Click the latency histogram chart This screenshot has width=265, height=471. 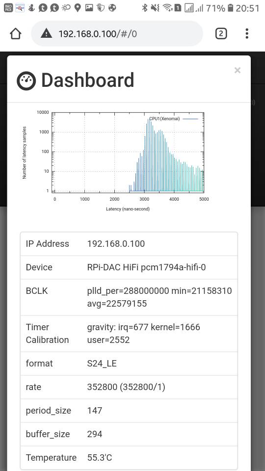point(115,160)
